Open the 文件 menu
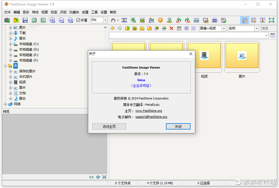This screenshot has height=188, width=279. point(7,12)
